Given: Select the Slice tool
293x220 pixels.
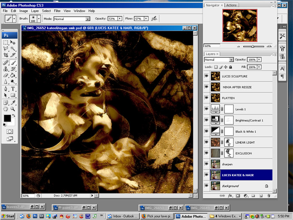Looking at the screenshot, I should [x=13, y=55].
